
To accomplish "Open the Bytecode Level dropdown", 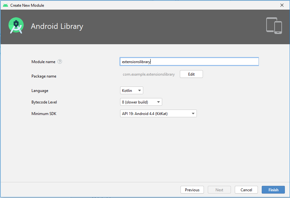I will coord(141,102).
